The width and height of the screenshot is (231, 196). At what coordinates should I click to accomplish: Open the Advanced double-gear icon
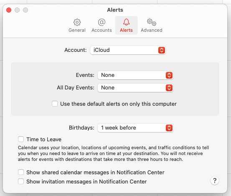152,22
